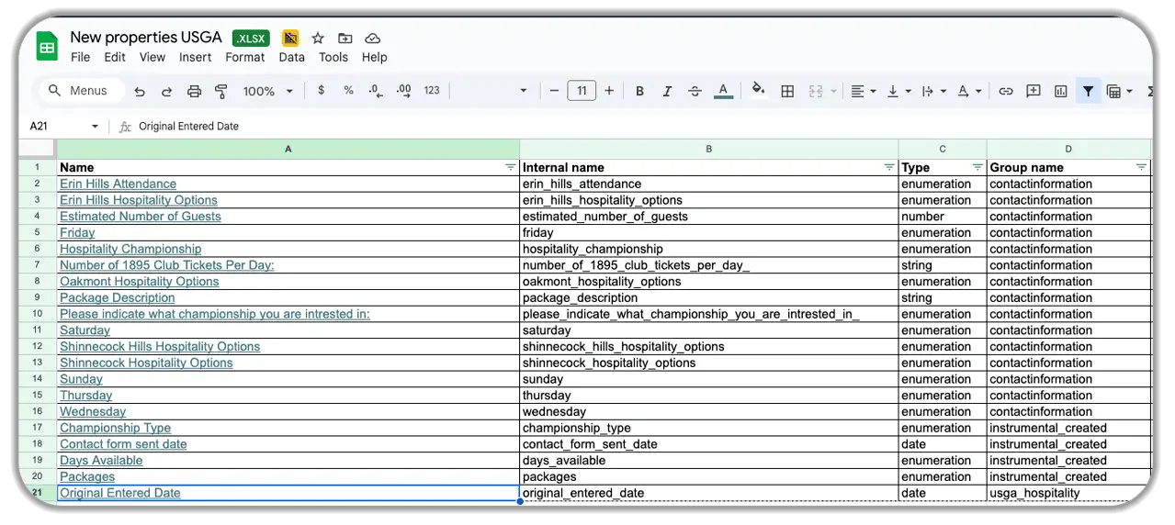Format as currency with dollar icon
Image resolution: width=1175 pixels, height=525 pixels.
pos(321,91)
